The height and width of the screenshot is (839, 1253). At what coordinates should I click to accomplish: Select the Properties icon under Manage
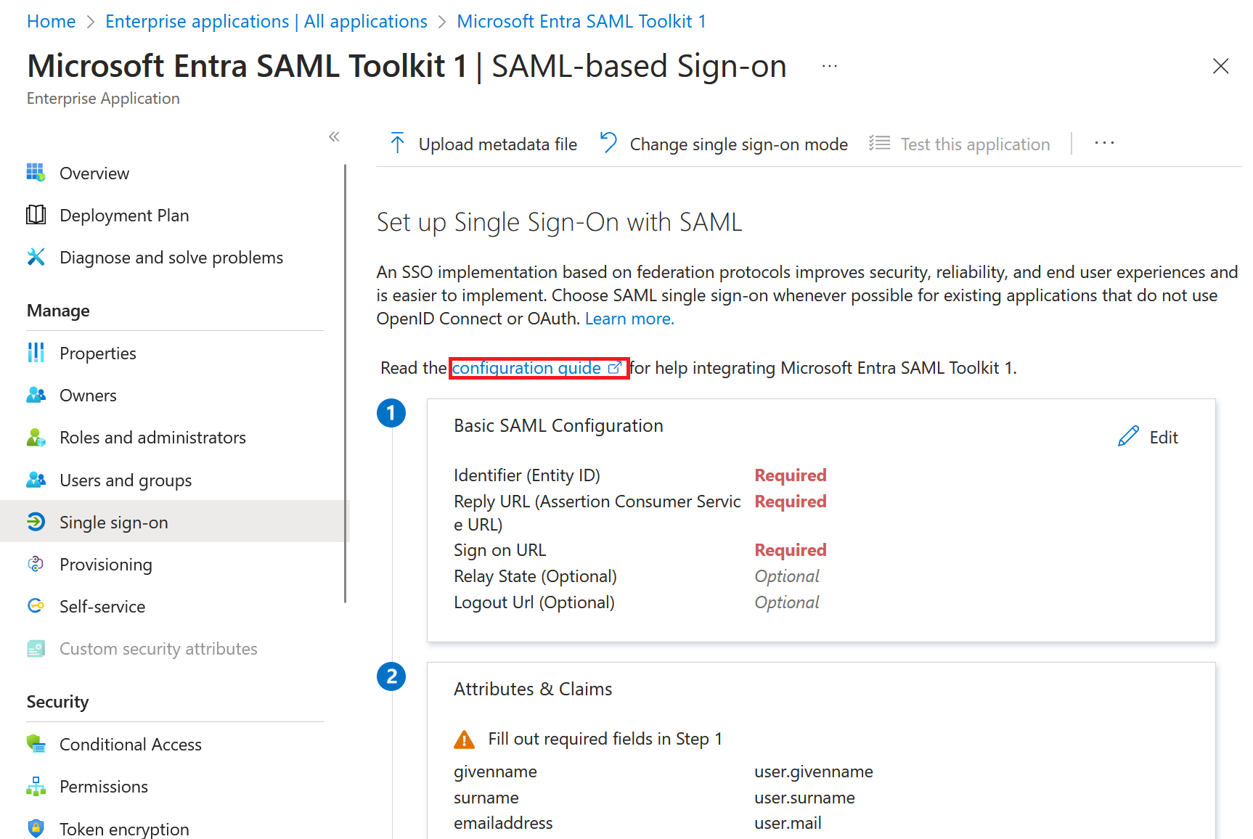click(x=36, y=353)
